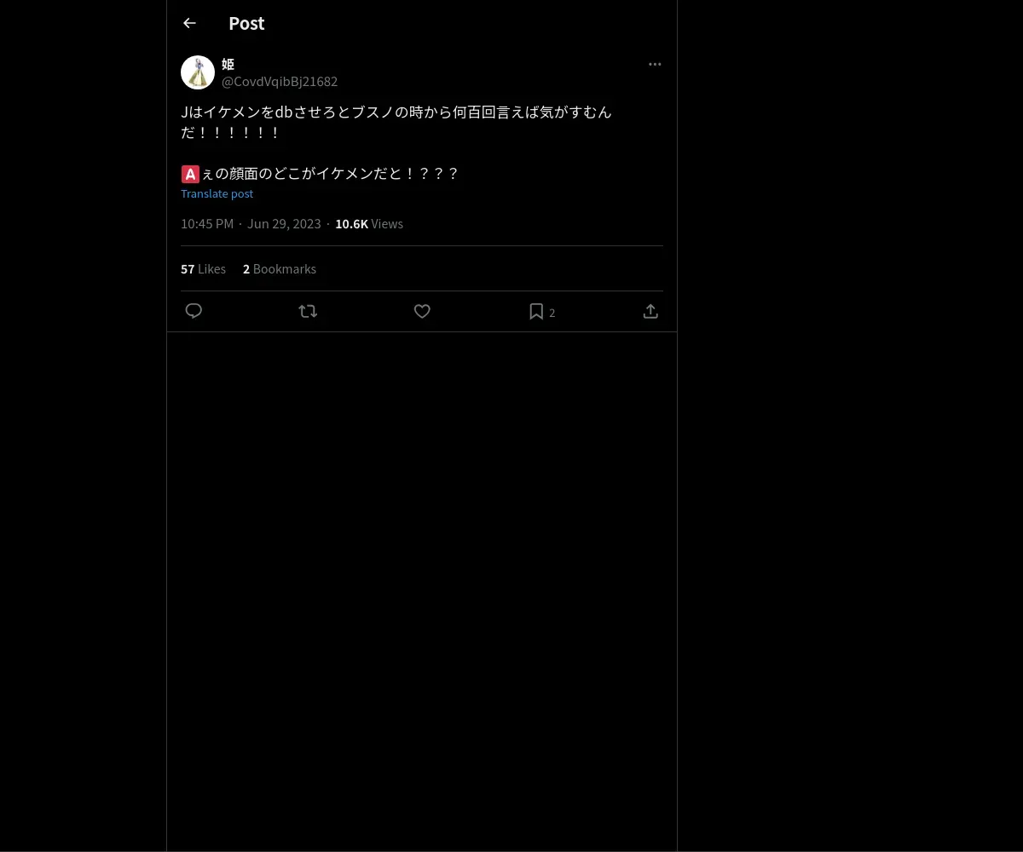
Task: View the 2 Bookmarks count link
Action: [x=280, y=268]
